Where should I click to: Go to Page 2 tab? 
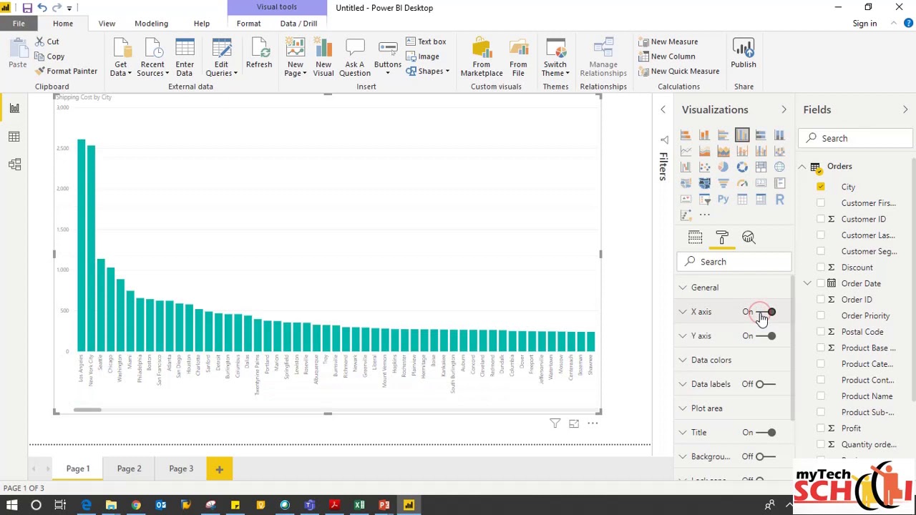[129, 469]
